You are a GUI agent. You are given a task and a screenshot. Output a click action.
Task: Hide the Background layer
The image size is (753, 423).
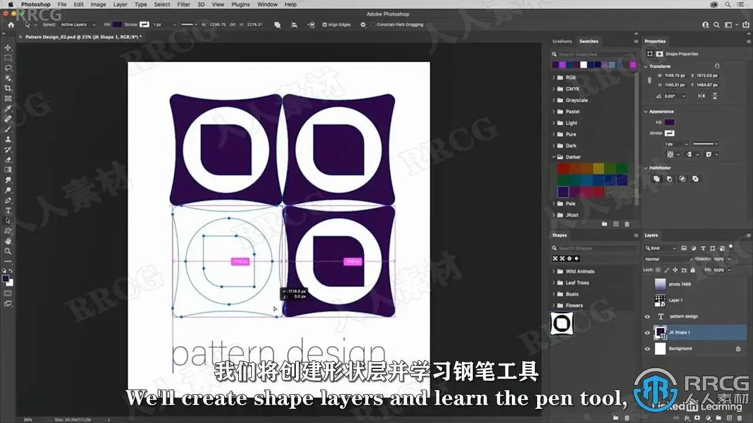tap(648, 348)
